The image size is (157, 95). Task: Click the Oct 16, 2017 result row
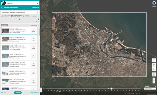19,88
